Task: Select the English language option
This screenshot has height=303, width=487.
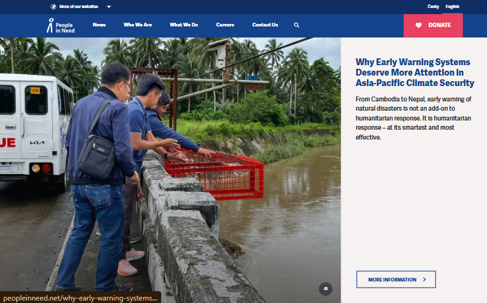Action: pyautogui.click(x=452, y=7)
